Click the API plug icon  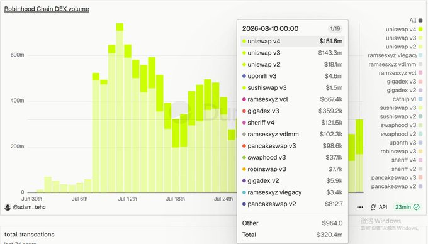tap(373, 207)
